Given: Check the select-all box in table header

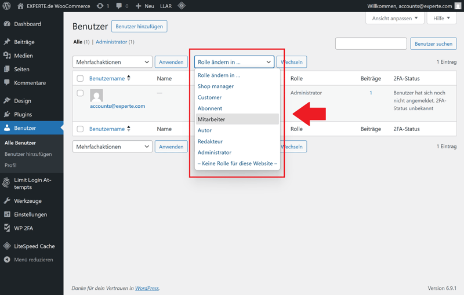Looking at the screenshot, I should (x=80, y=79).
